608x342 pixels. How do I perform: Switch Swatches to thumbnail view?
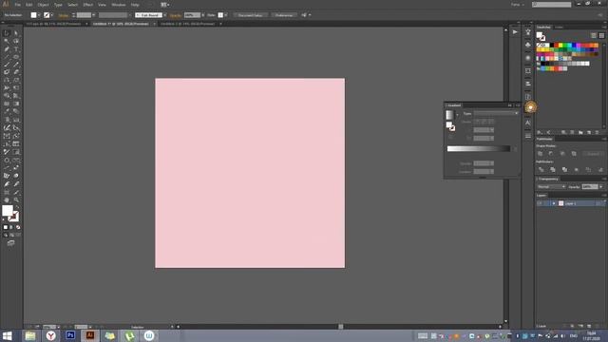[601, 35]
